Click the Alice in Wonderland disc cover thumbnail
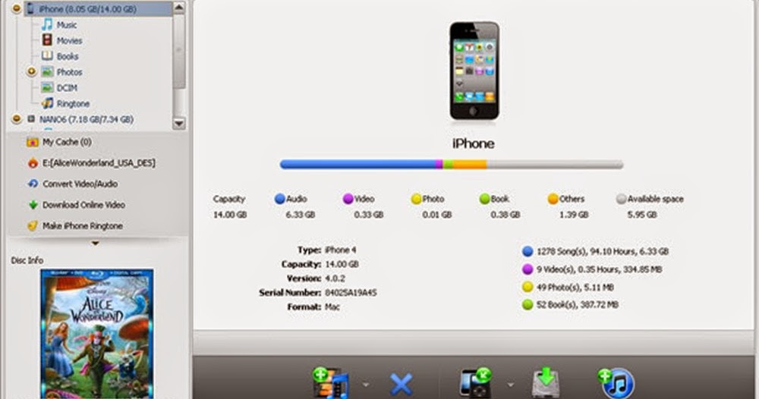759x399 pixels. tap(97, 334)
